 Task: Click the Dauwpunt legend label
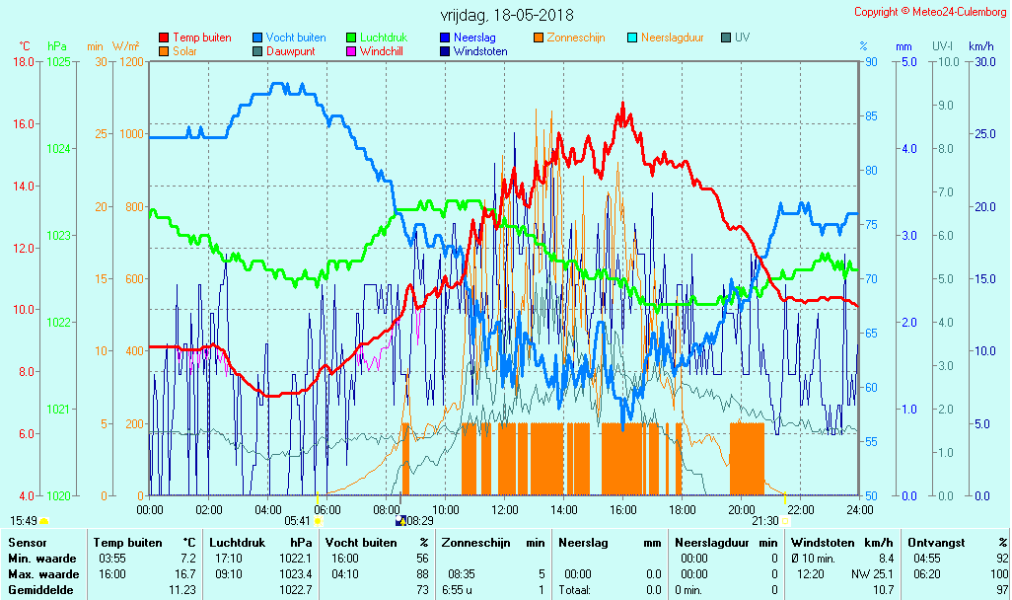[292, 51]
